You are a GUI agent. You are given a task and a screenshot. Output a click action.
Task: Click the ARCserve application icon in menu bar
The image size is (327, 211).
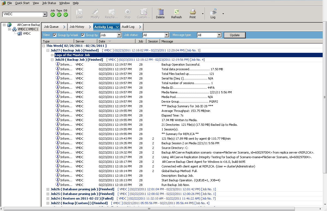4,3
